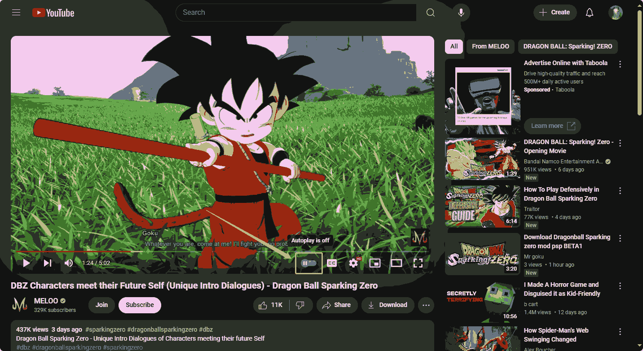The height and width of the screenshot is (351, 643).
Task: Open options for I Made A Horror Game
Action: pyautogui.click(x=620, y=286)
